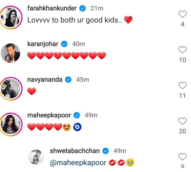
Task: Click verified badge next to farahkhankunder
Action: [x=82, y=8]
